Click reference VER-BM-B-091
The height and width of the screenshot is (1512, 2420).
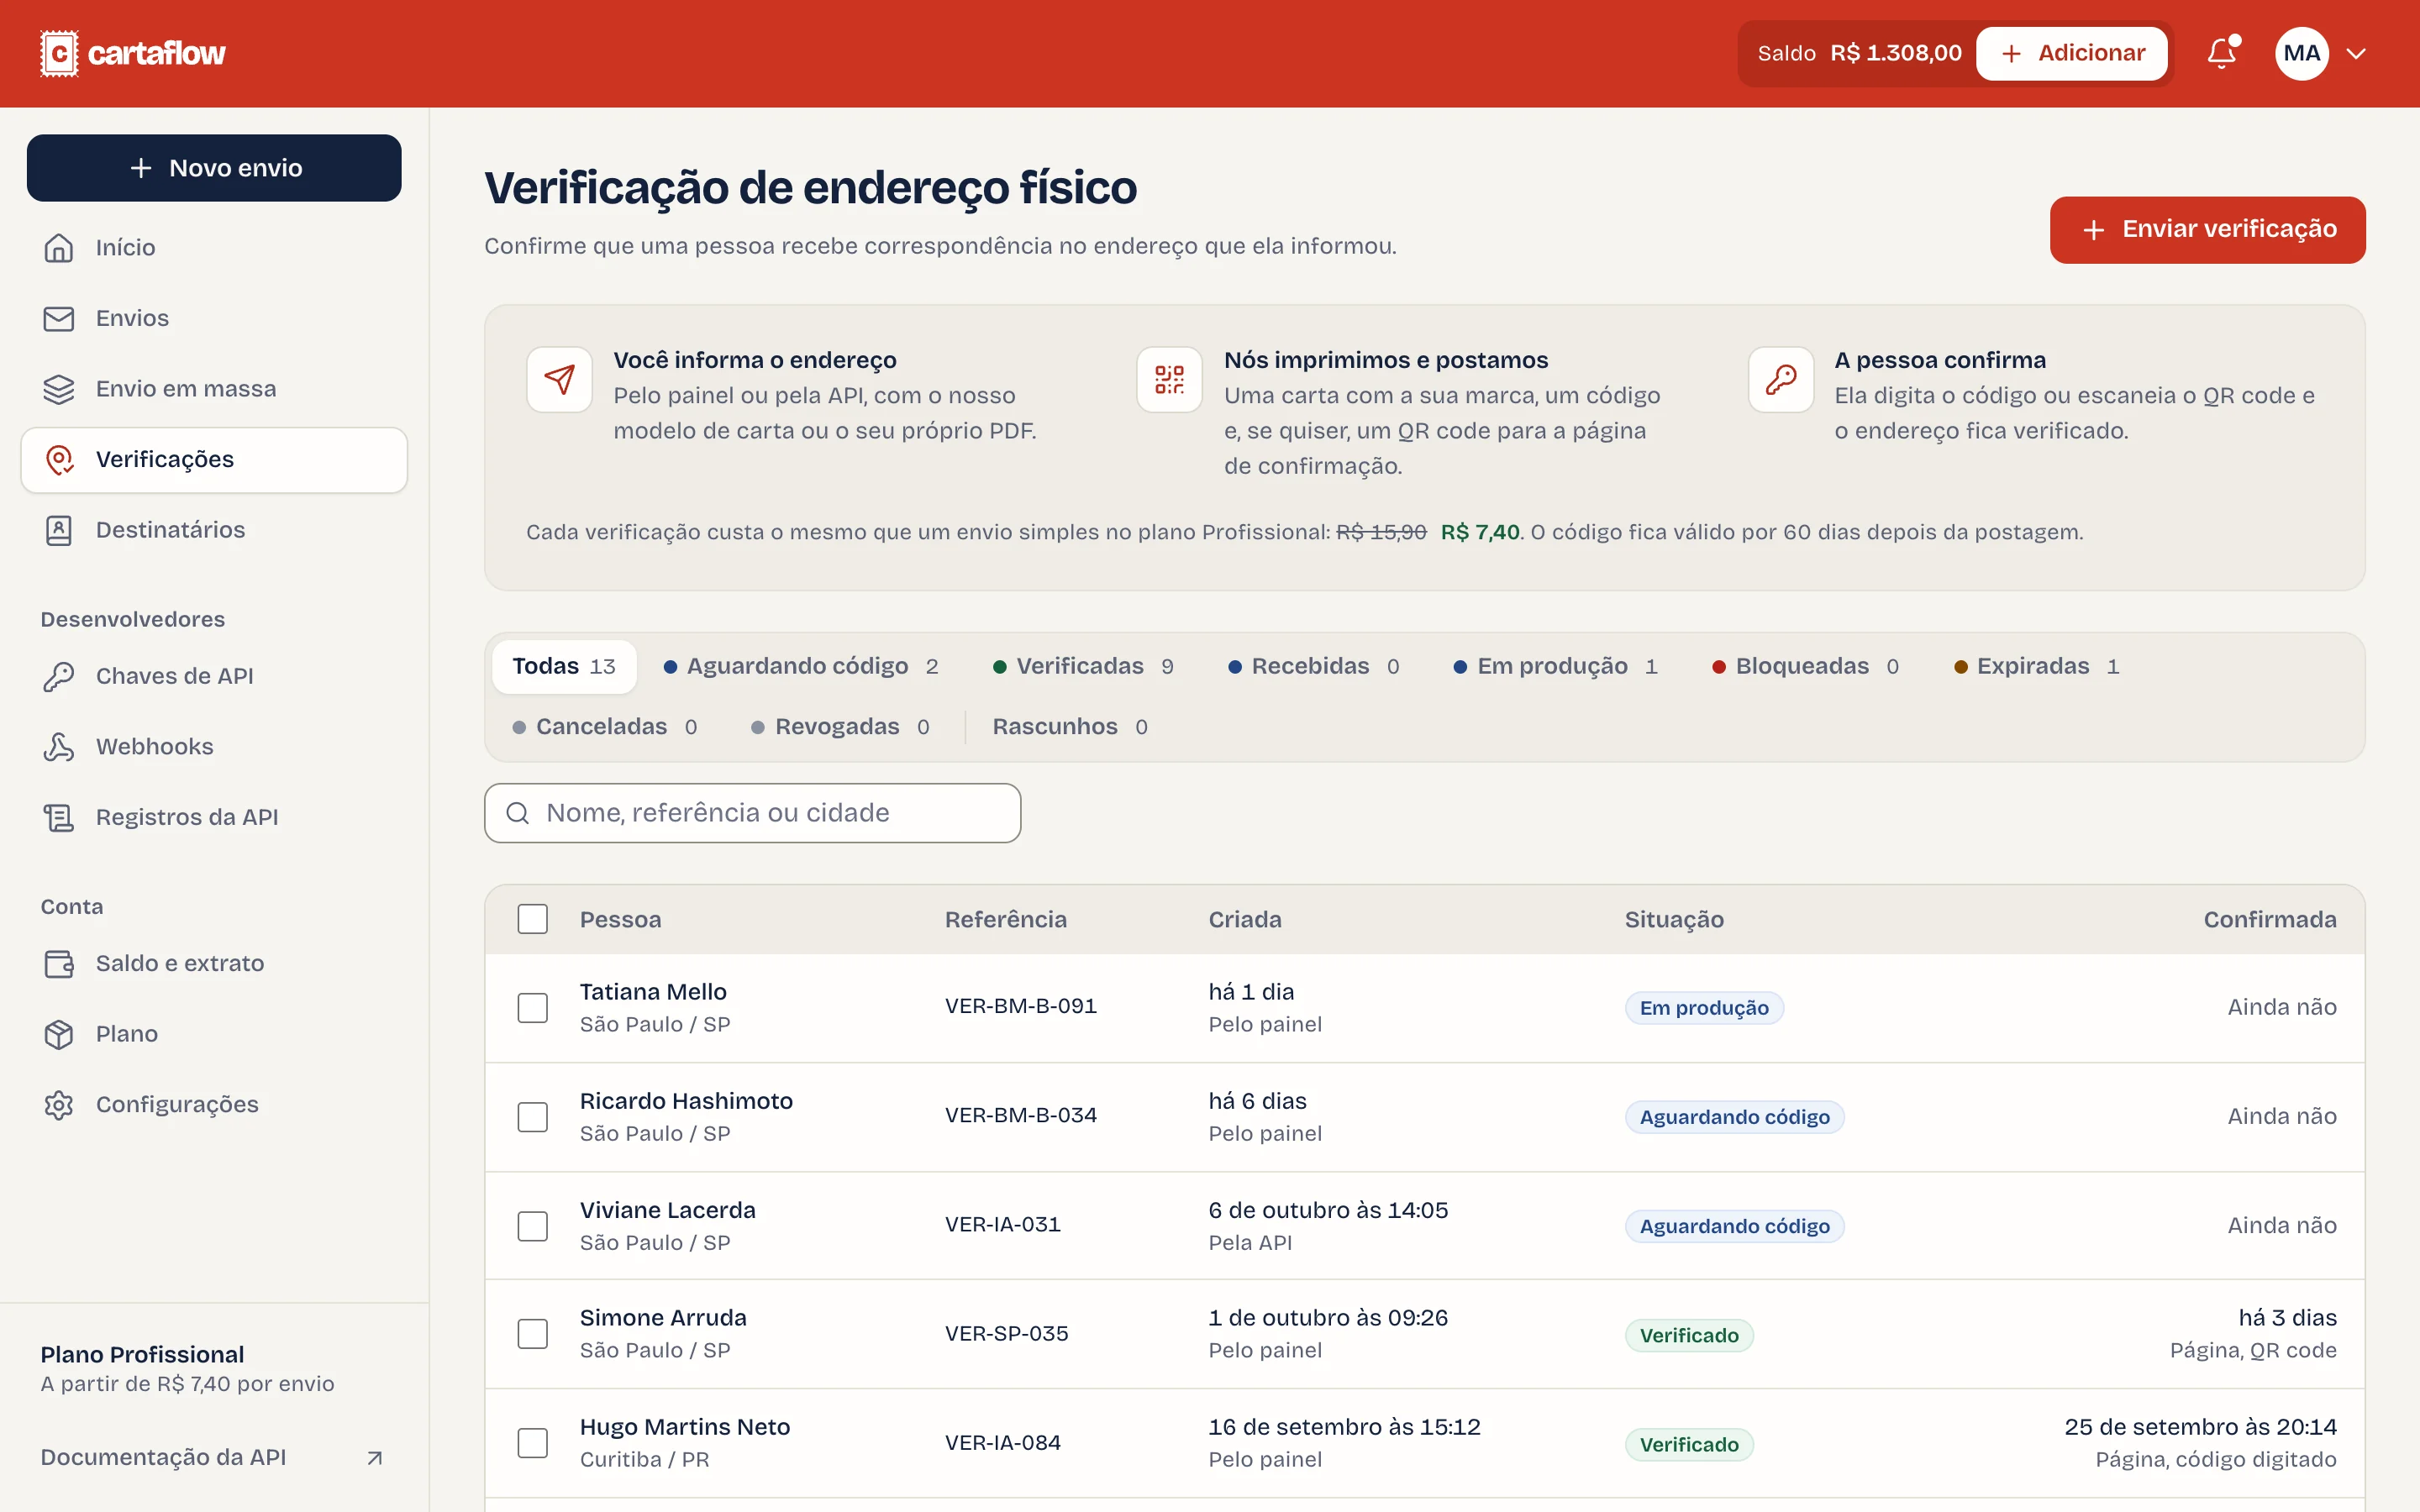point(1021,1007)
